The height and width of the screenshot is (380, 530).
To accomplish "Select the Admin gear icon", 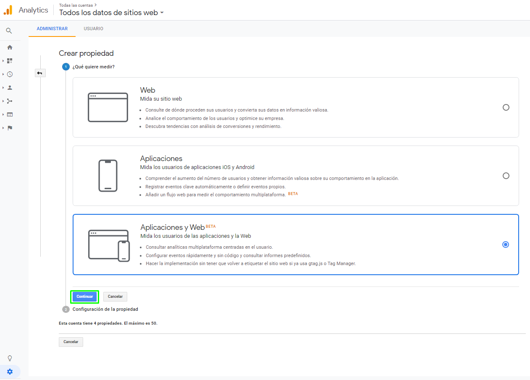I will point(9,372).
